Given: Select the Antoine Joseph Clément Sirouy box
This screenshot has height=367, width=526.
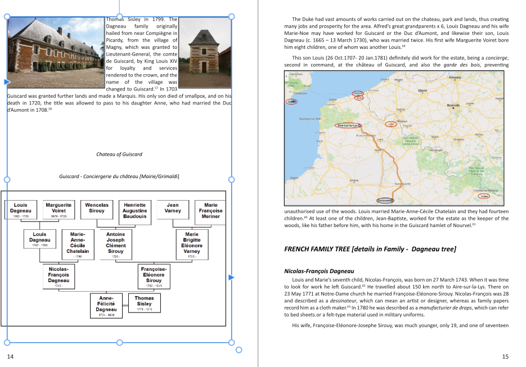Looking at the screenshot, I should click(116, 244).
